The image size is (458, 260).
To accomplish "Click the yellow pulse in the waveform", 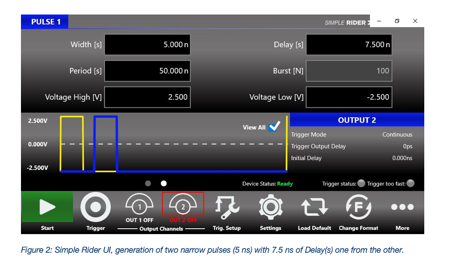I will tap(72, 143).
